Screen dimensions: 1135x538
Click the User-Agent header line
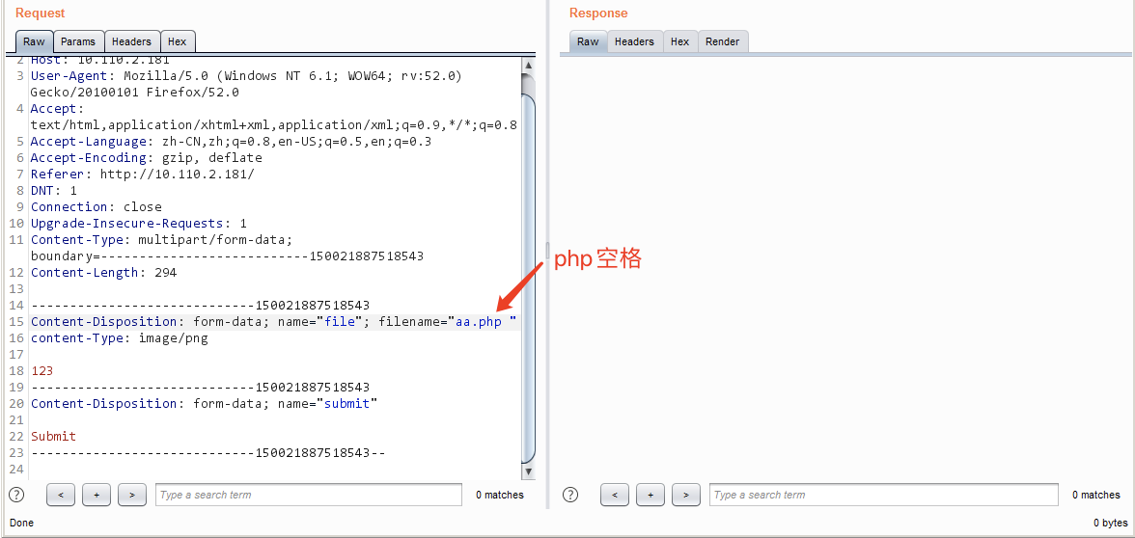(x=246, y=84)
